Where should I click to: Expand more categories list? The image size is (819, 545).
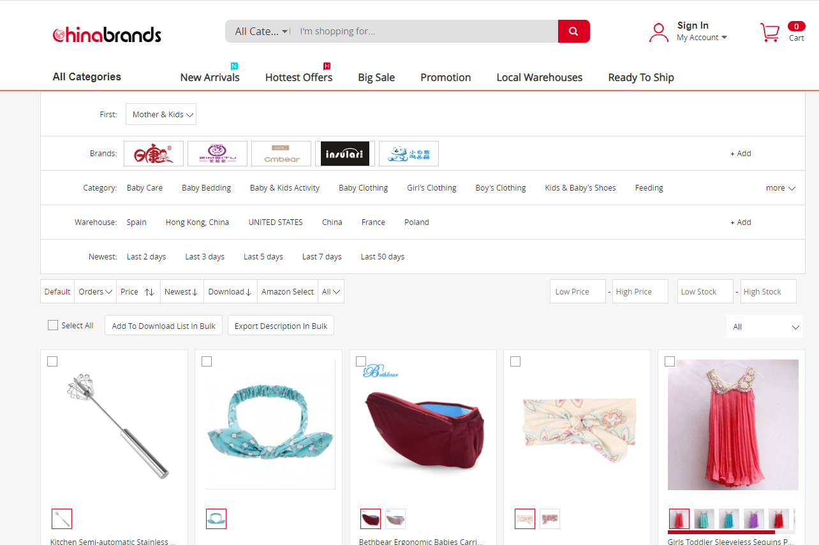pyautogui.click(x=781, y=188)
